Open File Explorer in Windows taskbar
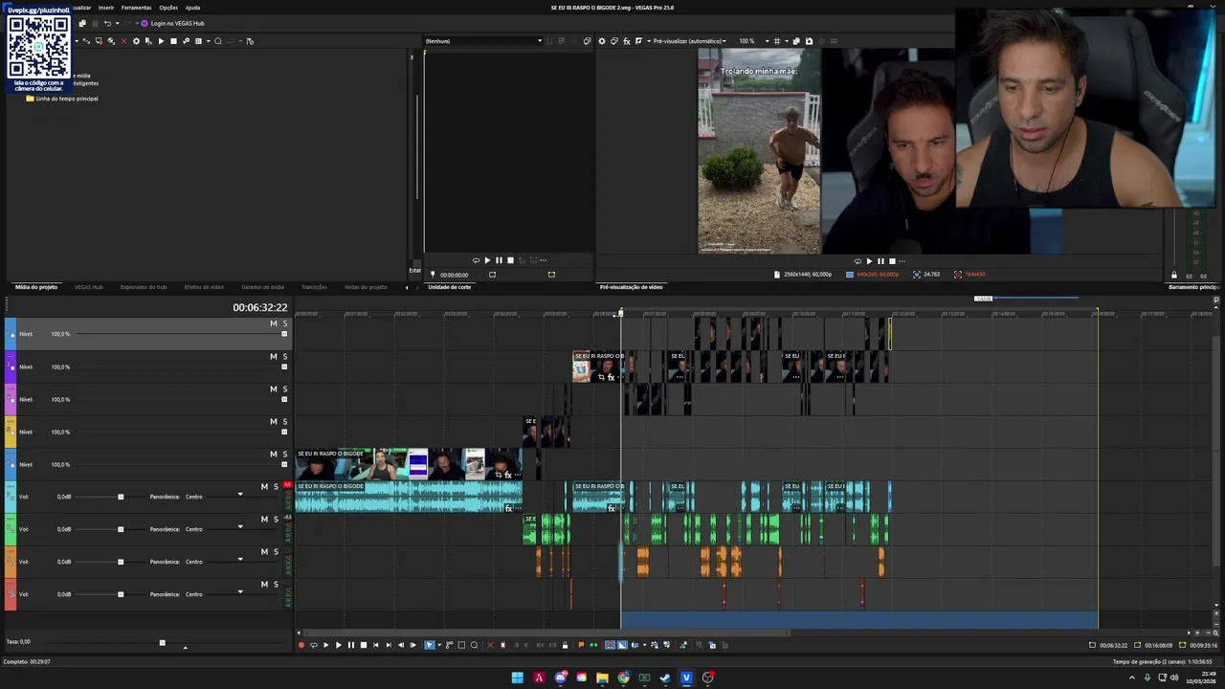The width and height of the screenshot is (1225, 689). (x=602, y=678)
